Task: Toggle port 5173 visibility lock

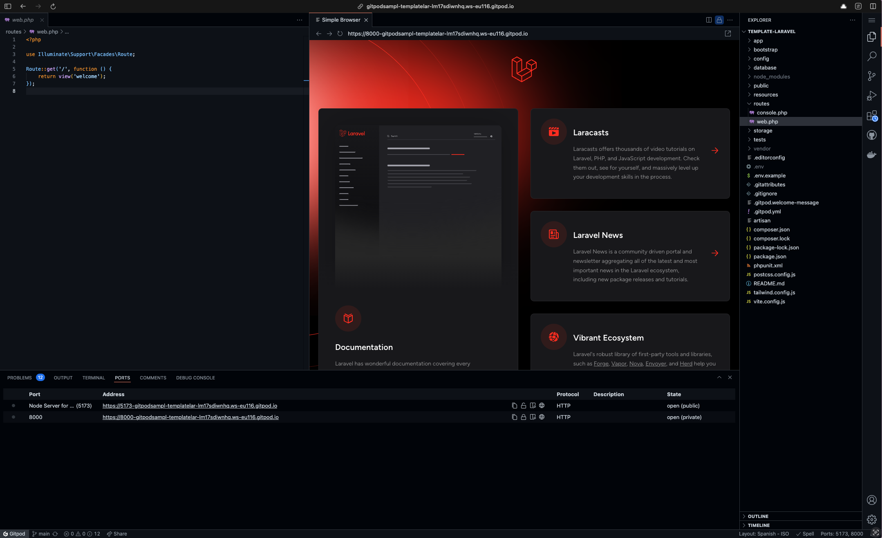Action: point(523,406)
